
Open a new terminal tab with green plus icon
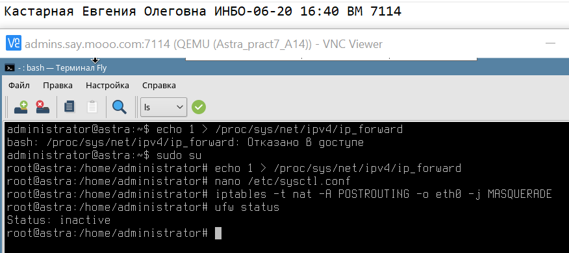[x=21, y=107]
